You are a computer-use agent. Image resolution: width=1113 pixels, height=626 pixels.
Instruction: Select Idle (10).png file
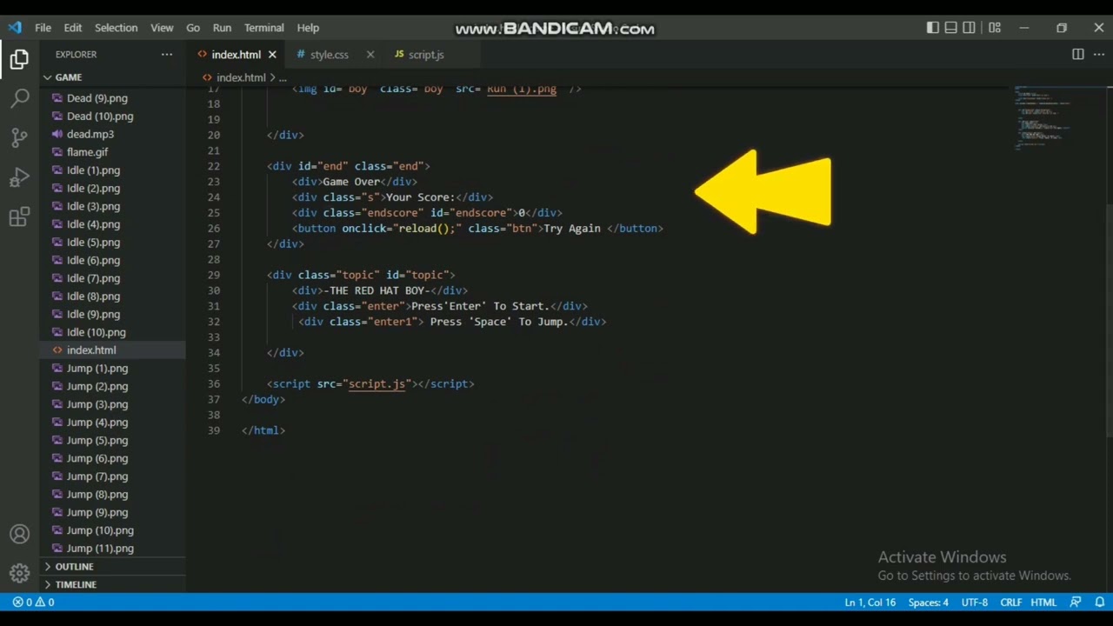96,332
